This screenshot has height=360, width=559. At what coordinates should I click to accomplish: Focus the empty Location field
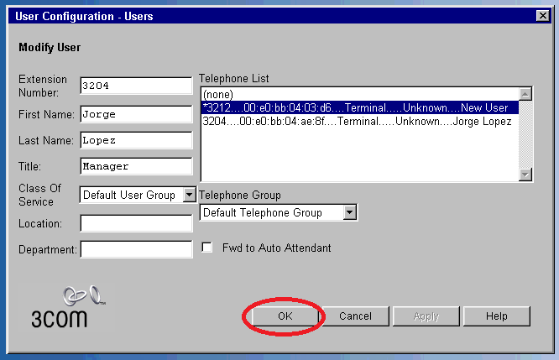click(136, 223)
